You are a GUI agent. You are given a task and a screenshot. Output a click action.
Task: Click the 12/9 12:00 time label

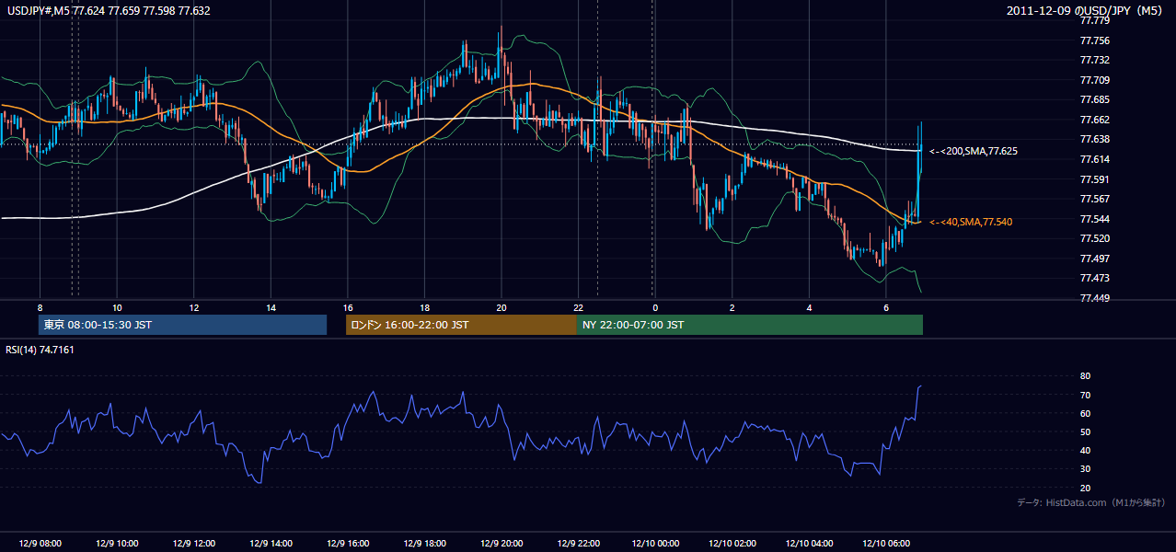(193, 544)
